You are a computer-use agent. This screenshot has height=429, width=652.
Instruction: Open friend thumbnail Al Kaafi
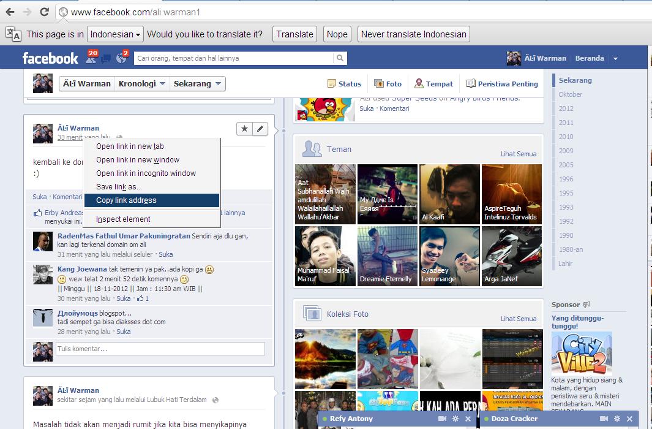click(449, 194)
